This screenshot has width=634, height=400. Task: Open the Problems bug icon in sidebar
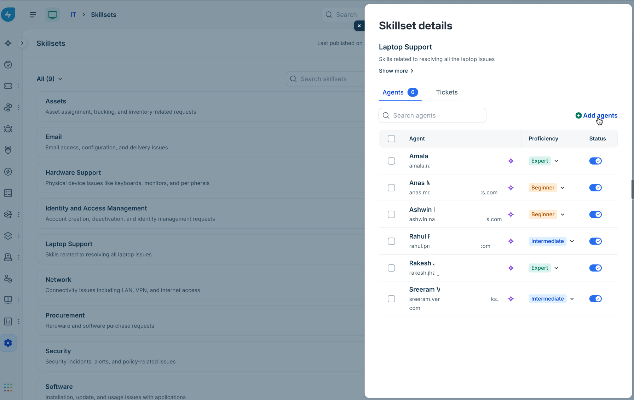coord(8,129)
